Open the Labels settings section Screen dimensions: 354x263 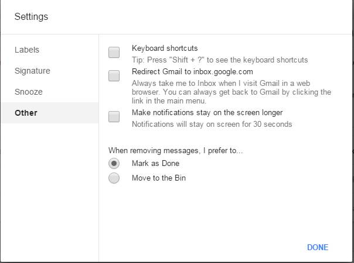pos(27,50)
